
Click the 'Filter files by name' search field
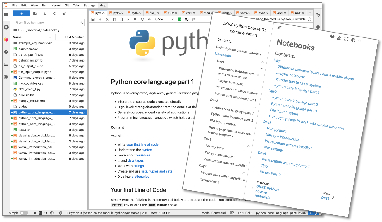click(x=48, y=22)
